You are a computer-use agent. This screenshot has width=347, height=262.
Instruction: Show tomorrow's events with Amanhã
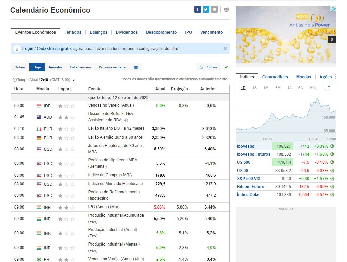55,67
